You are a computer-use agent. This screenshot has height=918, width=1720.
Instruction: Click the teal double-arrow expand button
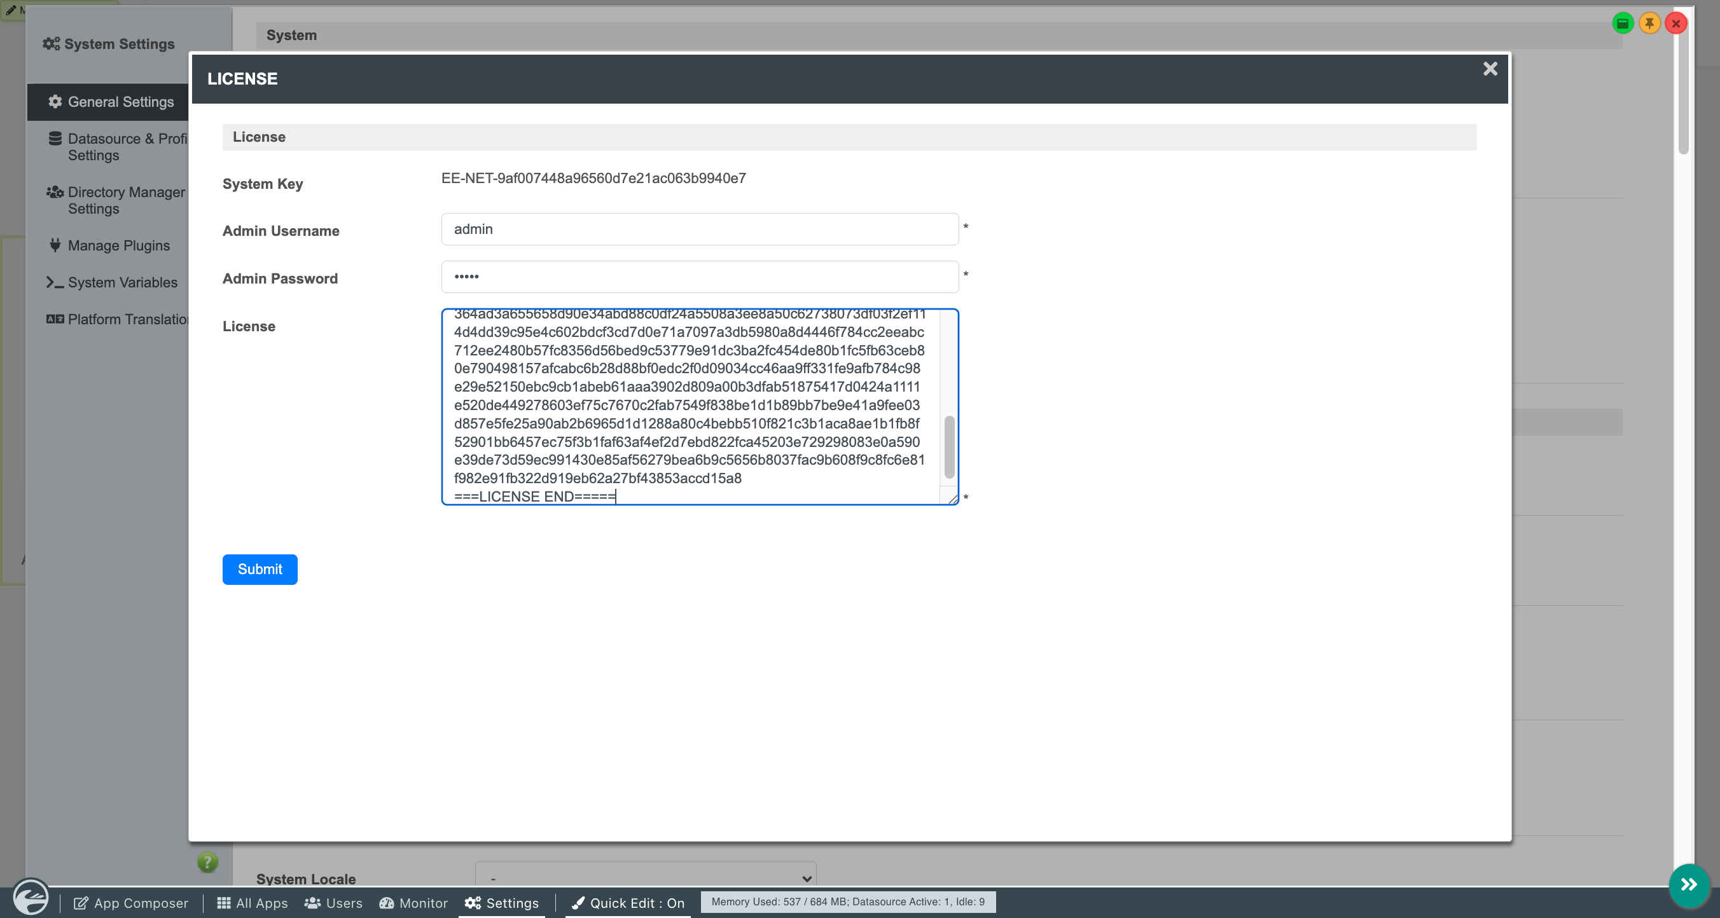point(1689,885)
